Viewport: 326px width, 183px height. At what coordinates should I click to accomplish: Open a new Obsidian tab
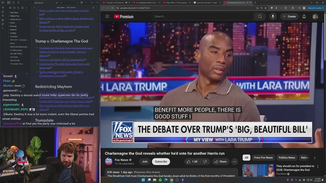[61, 3]
